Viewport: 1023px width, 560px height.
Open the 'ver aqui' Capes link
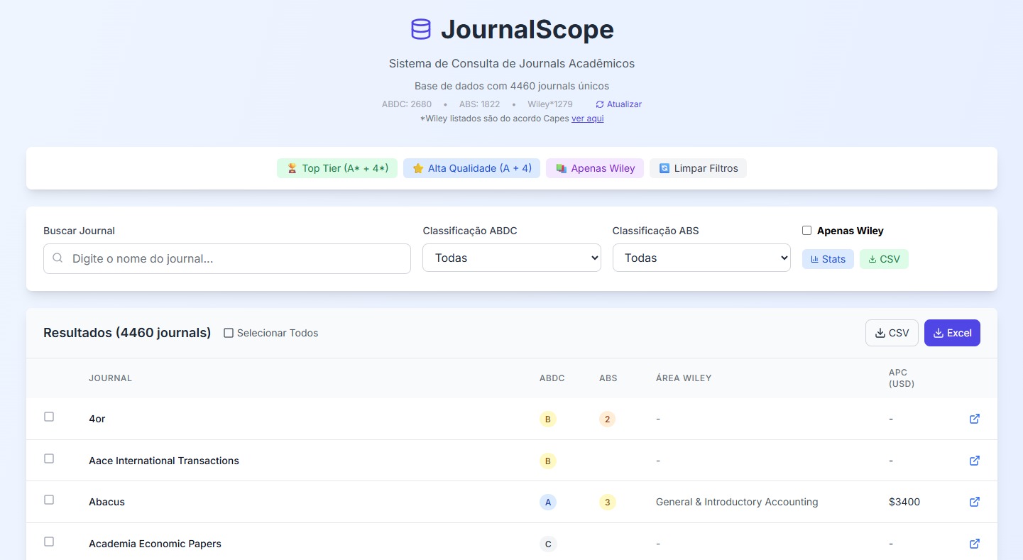(588, 119)
